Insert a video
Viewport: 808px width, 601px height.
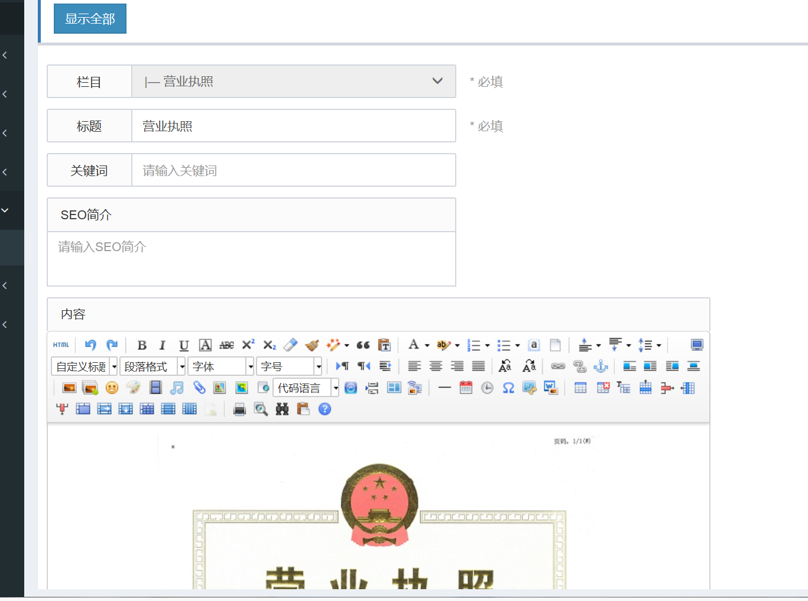(x=155, y=388)
